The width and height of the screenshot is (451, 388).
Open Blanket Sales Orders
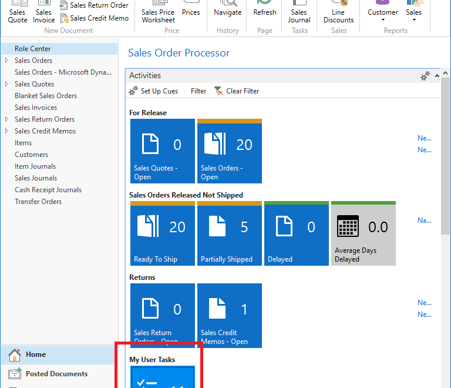[46, 96]
